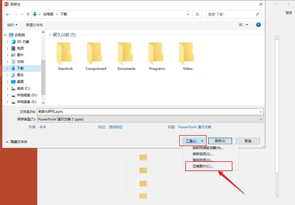Click the 保存(S) button

tap(220, 141)
